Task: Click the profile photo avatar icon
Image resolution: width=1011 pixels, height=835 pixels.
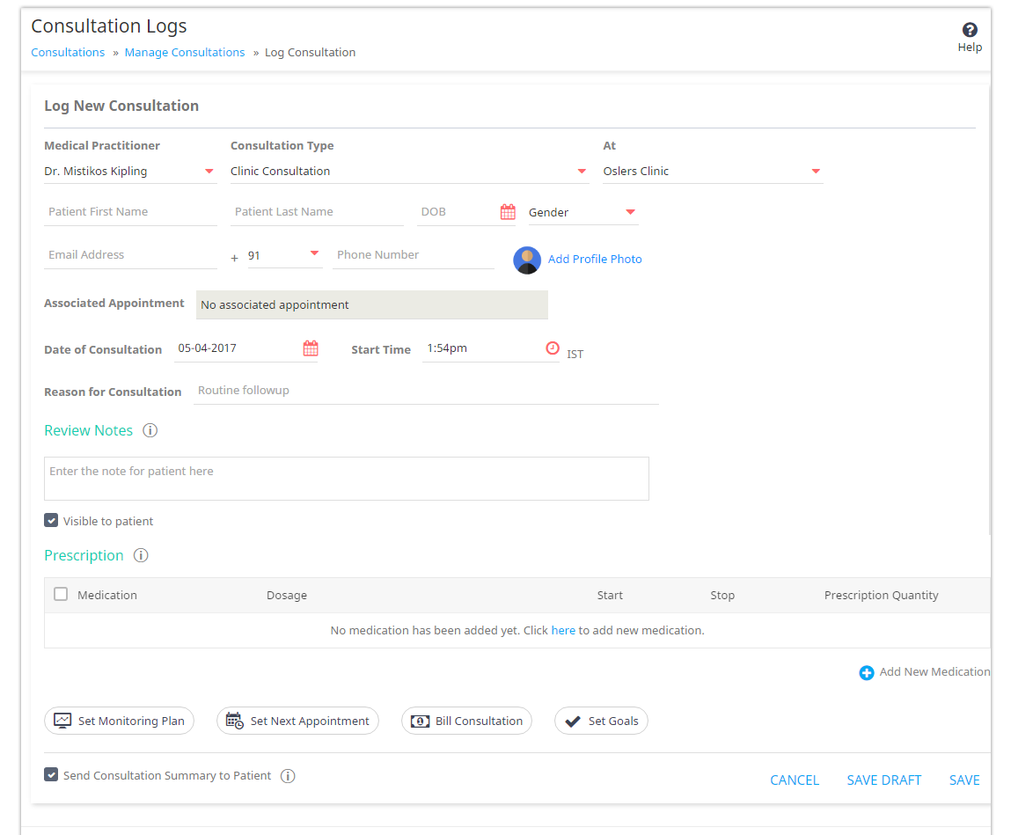Action: point(527,260)
